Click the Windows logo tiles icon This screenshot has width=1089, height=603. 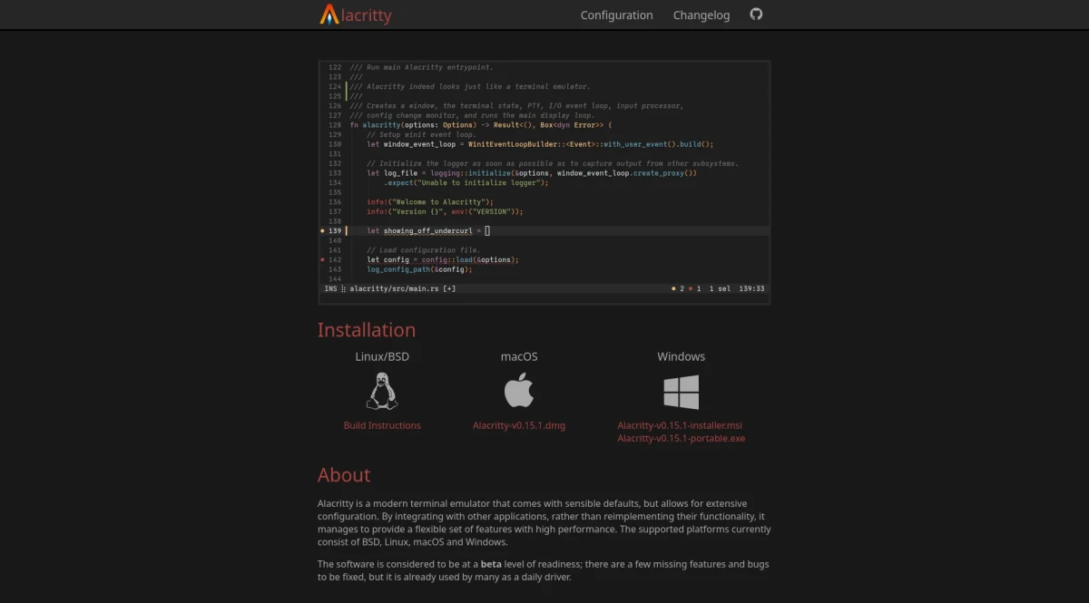[x=681, y=391]
